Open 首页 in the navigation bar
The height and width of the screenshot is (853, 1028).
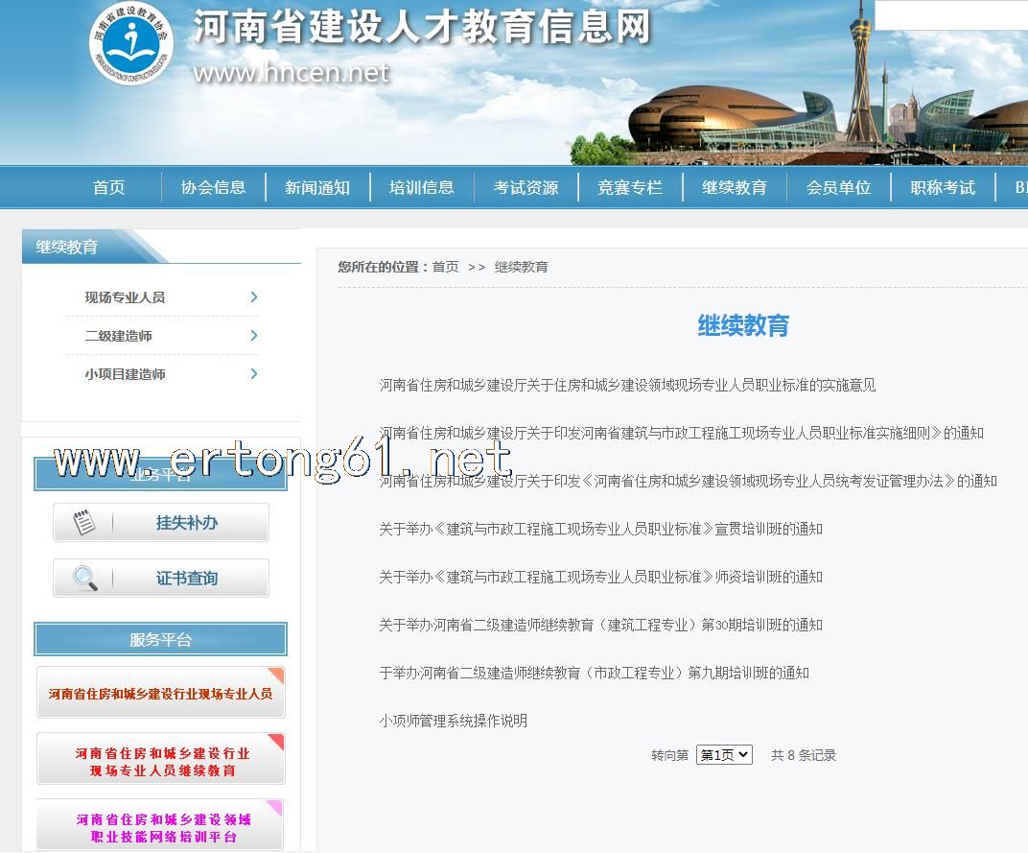click(x=108, y=188)
